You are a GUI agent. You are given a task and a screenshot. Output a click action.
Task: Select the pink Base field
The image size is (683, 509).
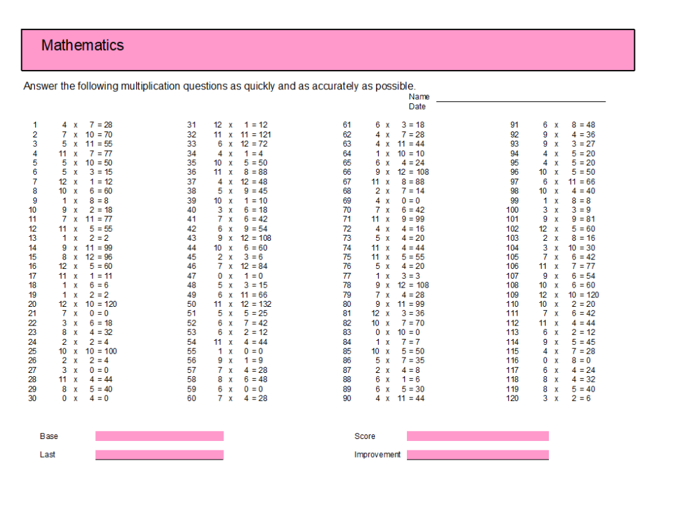159,436
